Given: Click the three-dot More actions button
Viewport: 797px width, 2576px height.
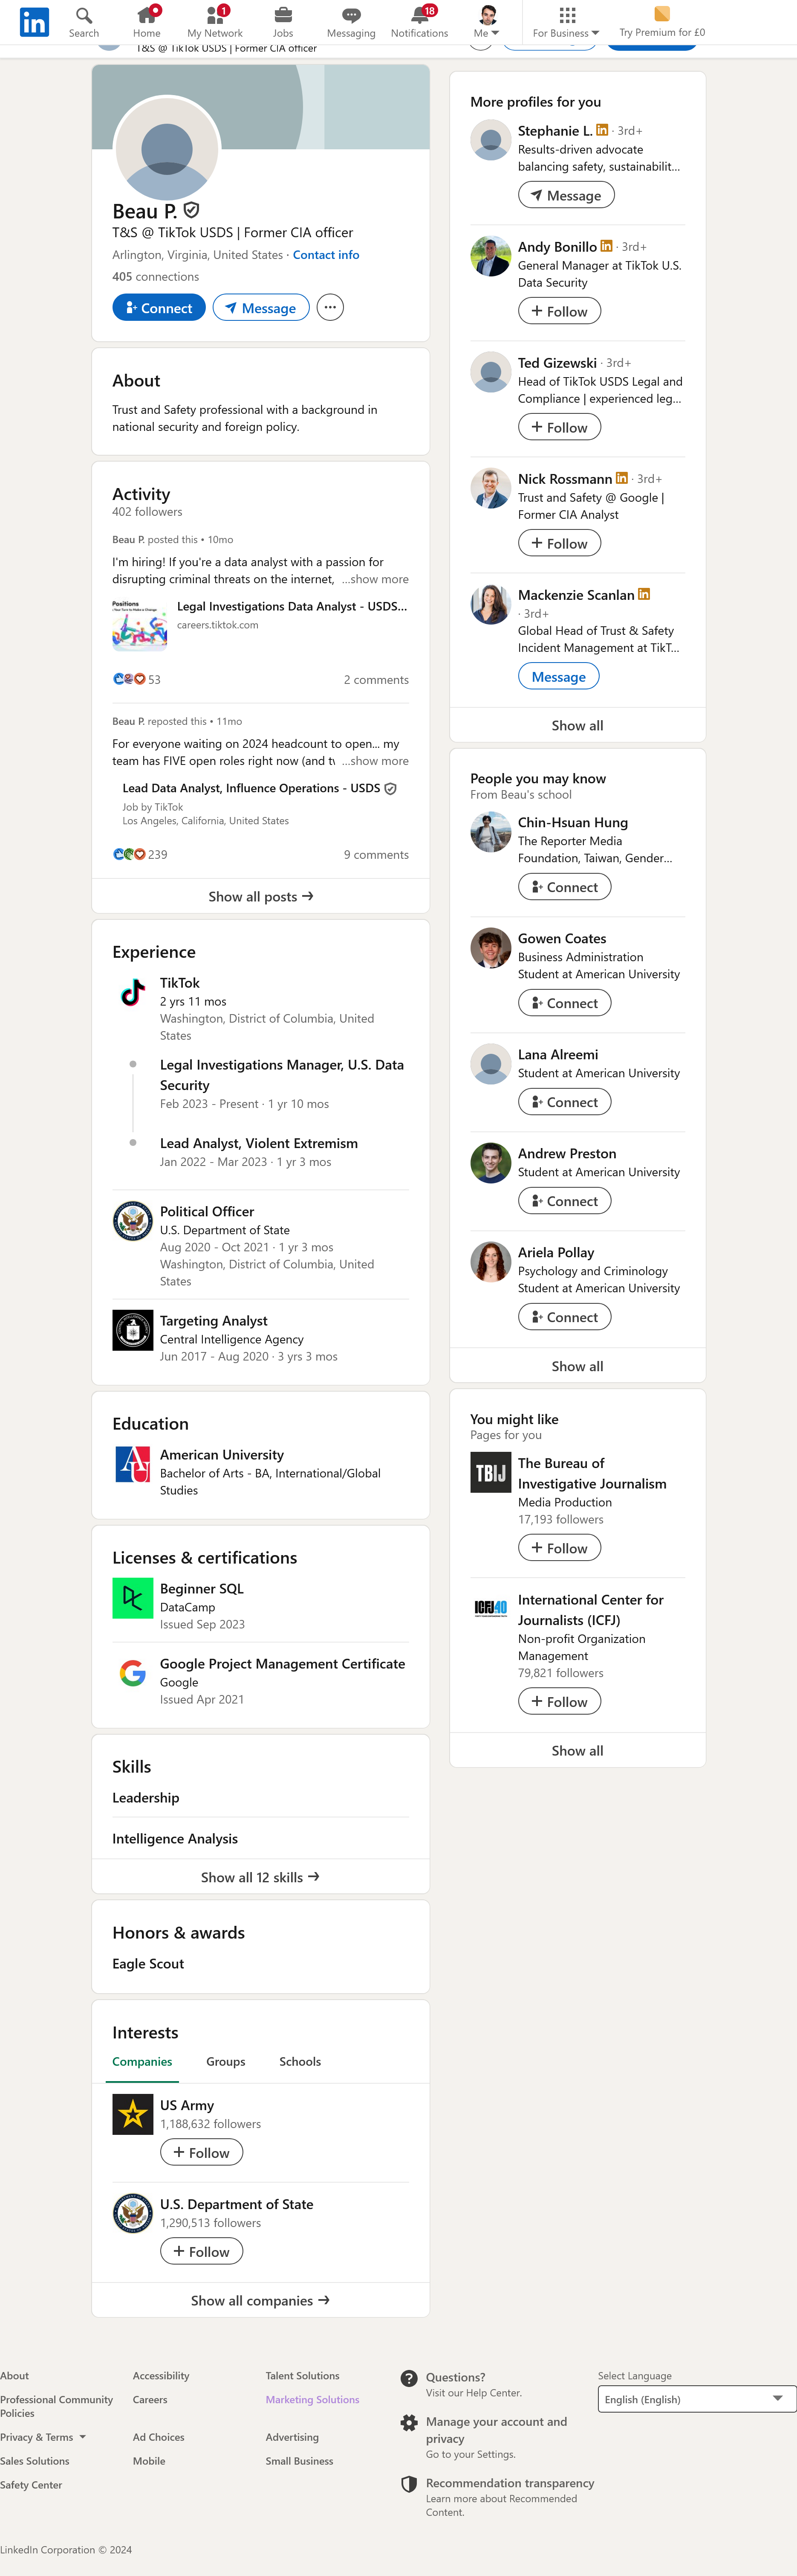Looking at the screenshot, I should [329, 308].
